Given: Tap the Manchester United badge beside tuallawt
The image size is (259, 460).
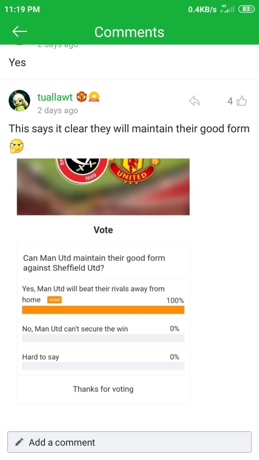Looking at the screenshot, I should click(82, 97).
